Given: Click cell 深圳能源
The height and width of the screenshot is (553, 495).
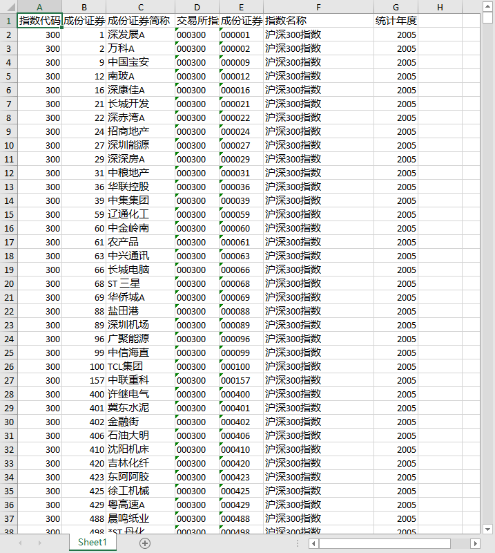Looking at the screenshot, I should point(140,145).
